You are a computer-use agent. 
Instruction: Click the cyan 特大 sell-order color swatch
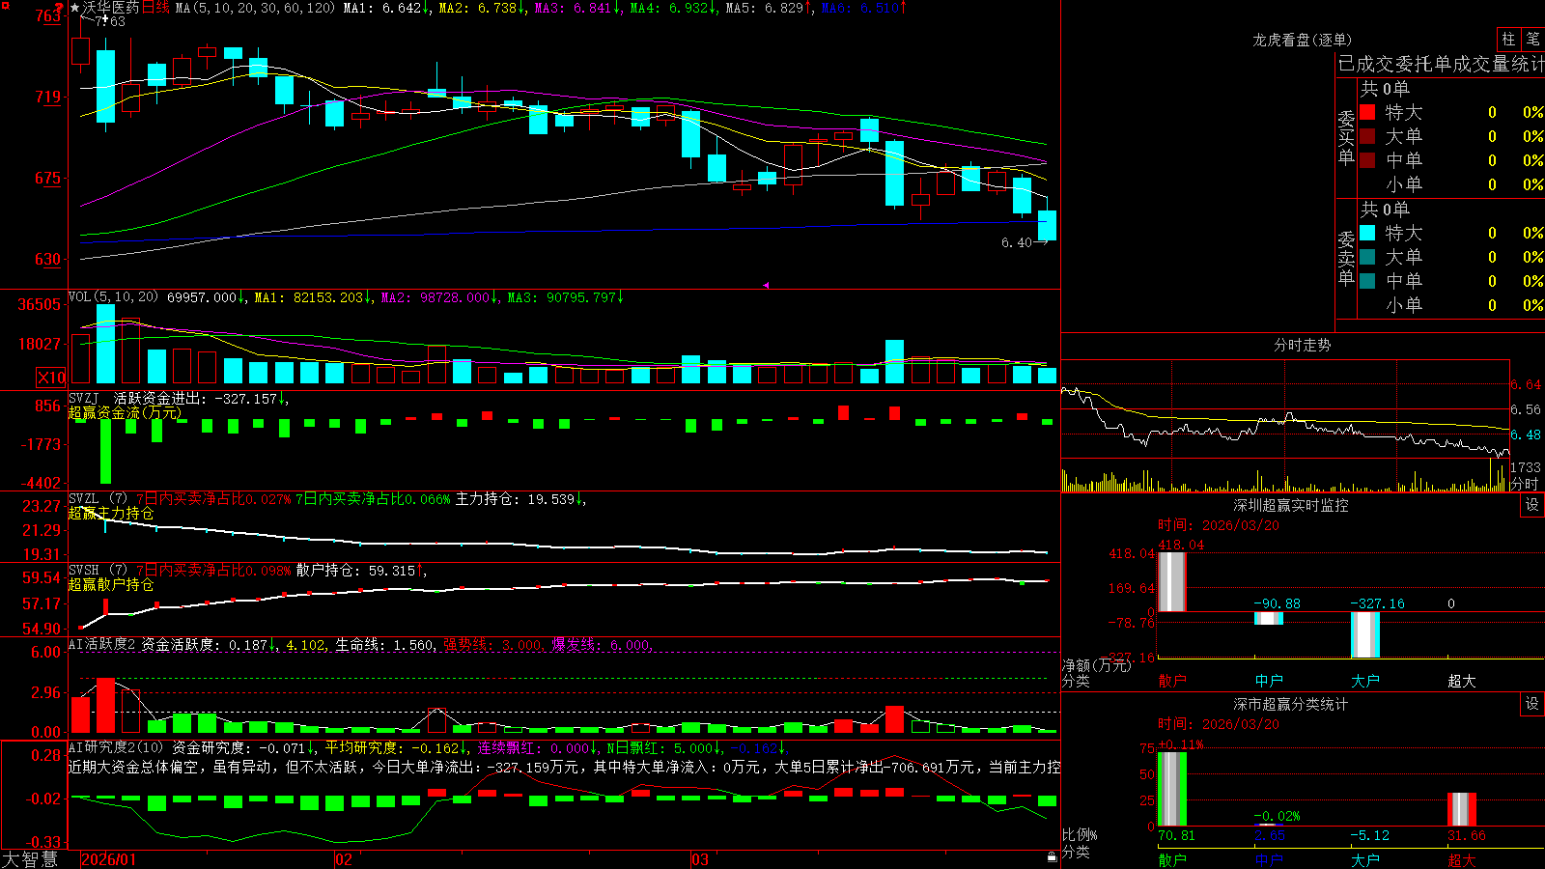1367,233
